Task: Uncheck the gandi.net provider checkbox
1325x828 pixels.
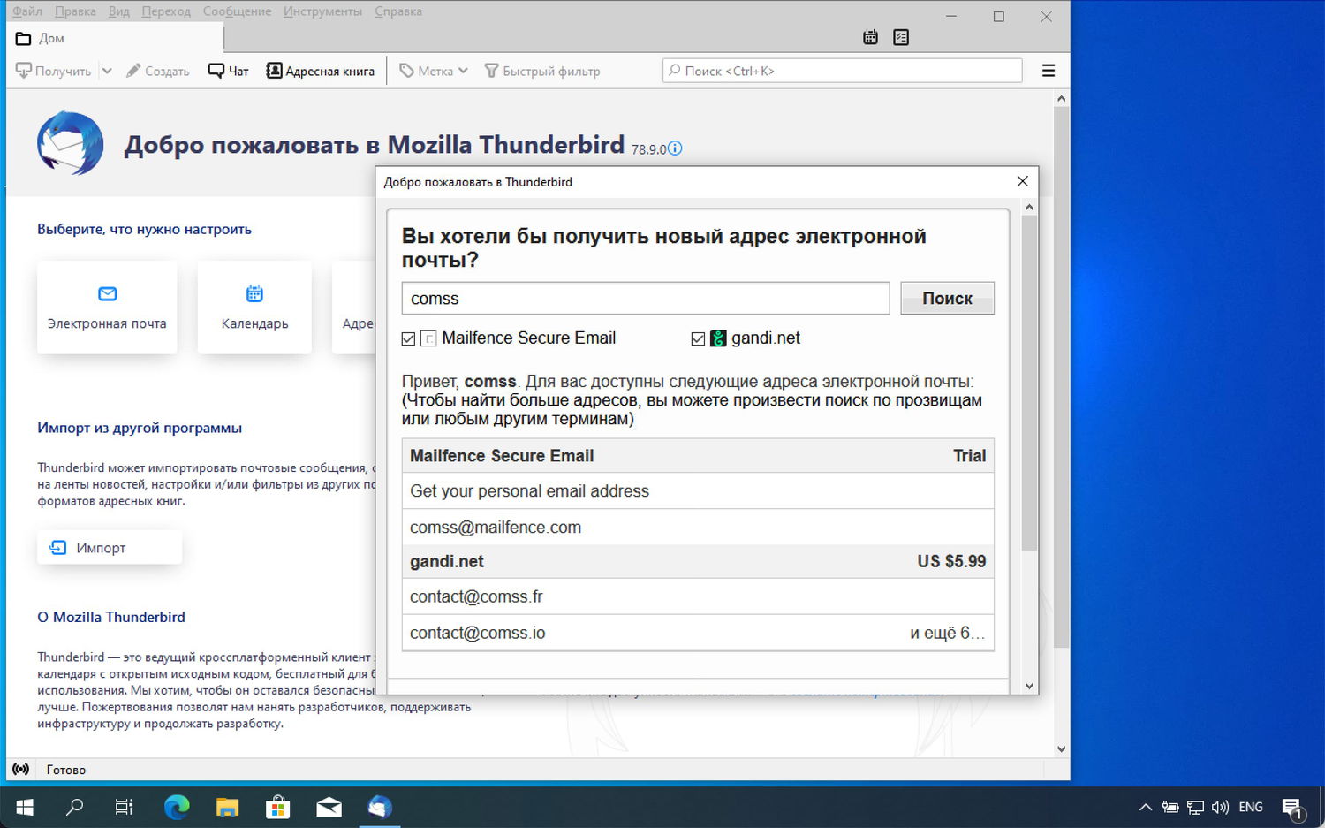Action: pyautogui.click(x=698, y=338)
